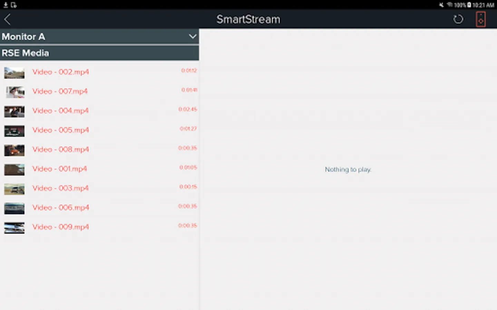This screenshot has width=497, height=310.
Task: Tap the thumbnail of Video - 003.mp4
Action: point(14,189)
